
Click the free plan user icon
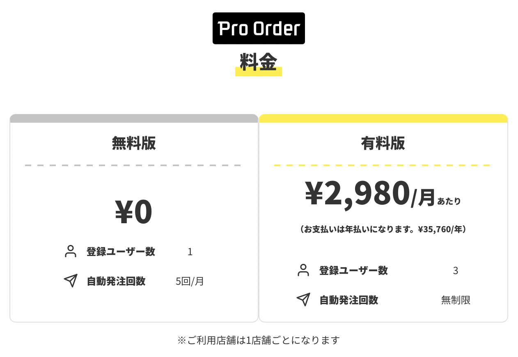pos(71,251)
